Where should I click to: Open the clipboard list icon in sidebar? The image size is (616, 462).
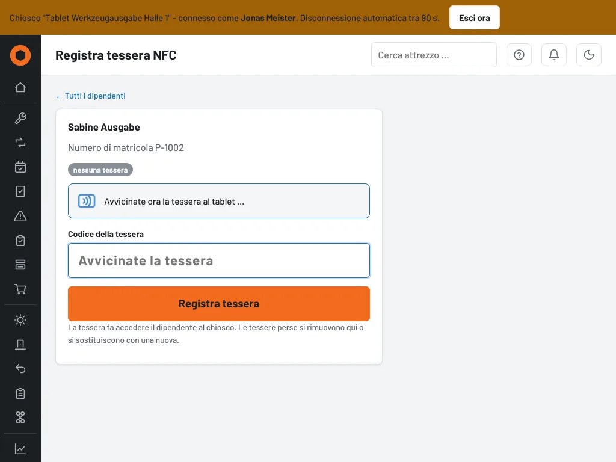(x=20, y=393)
